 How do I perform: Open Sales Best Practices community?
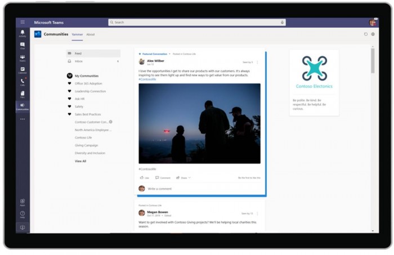pyautogui.click(x=88, y=114)
